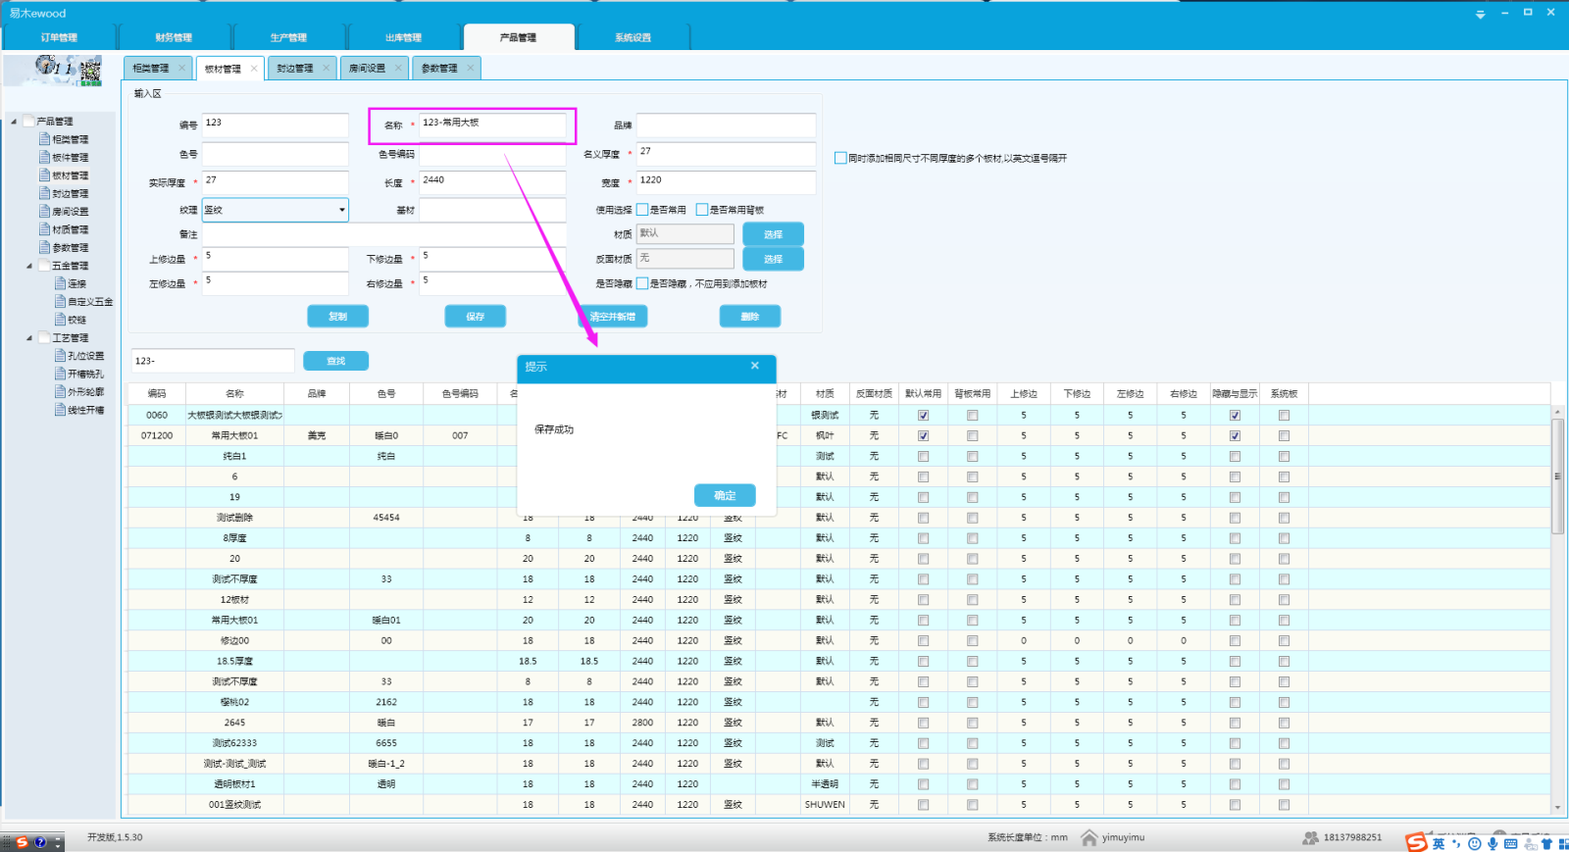Click the home icon beside yimuyimu
This screenshot has height=852, width=1569.
1088,837
